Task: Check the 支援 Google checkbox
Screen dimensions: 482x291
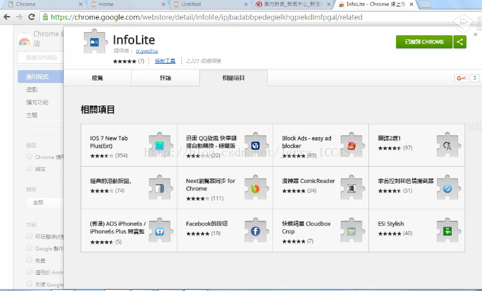Action: 30,284
